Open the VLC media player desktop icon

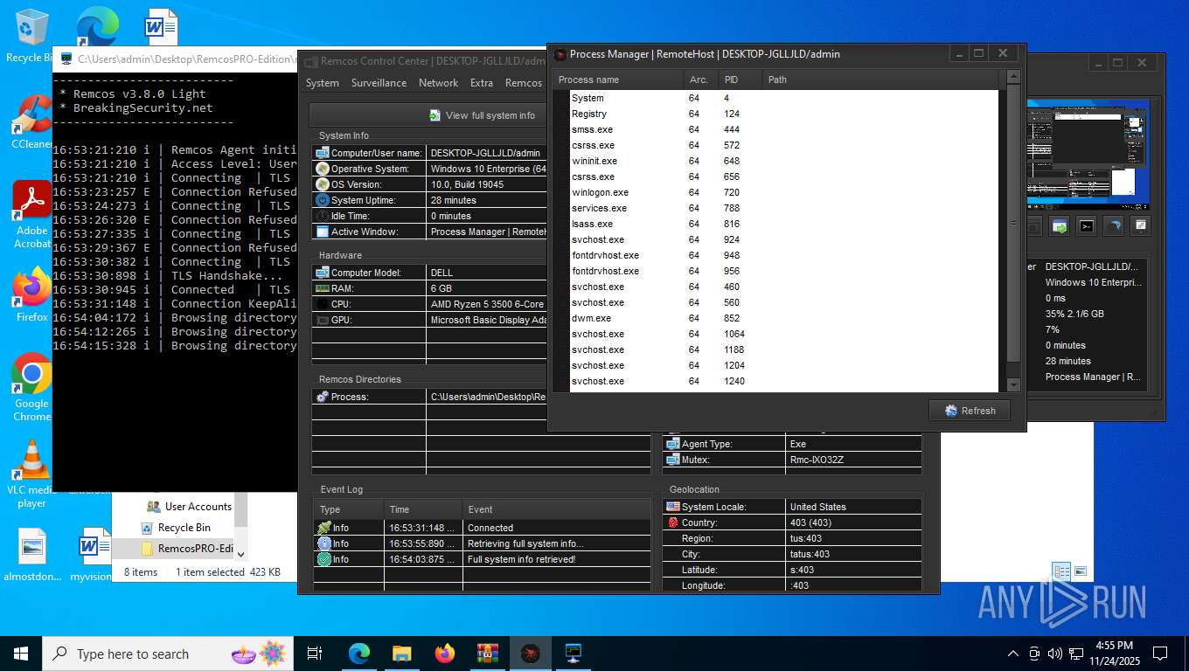tap(31, 473)
